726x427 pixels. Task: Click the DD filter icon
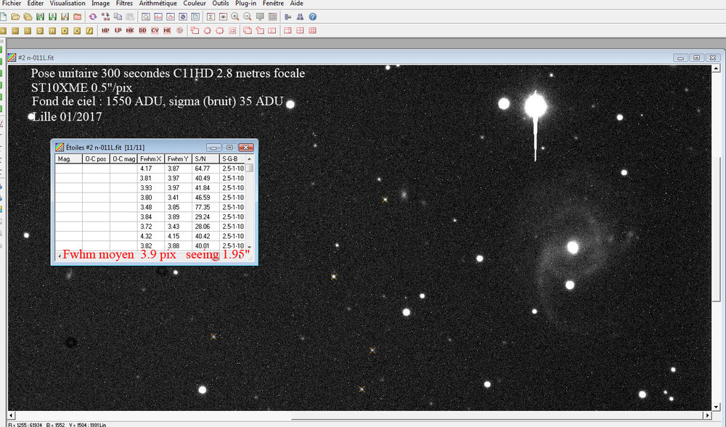tap(142, 30)
